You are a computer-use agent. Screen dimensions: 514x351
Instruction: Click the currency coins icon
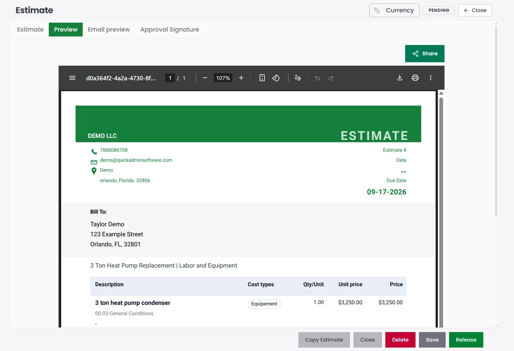click(377, 10)
